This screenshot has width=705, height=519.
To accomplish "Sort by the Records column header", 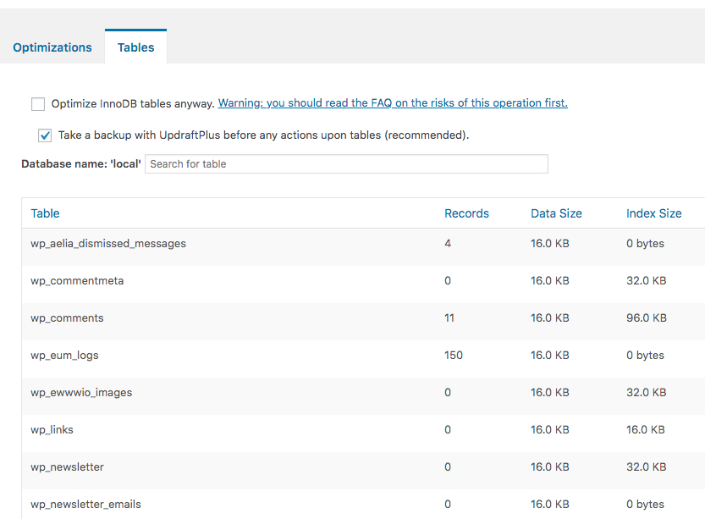I will click(x=466, y=213).
